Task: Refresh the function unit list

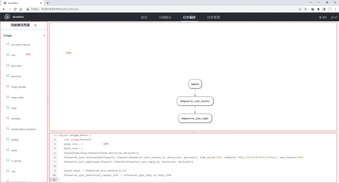Action: pos(36,25)
